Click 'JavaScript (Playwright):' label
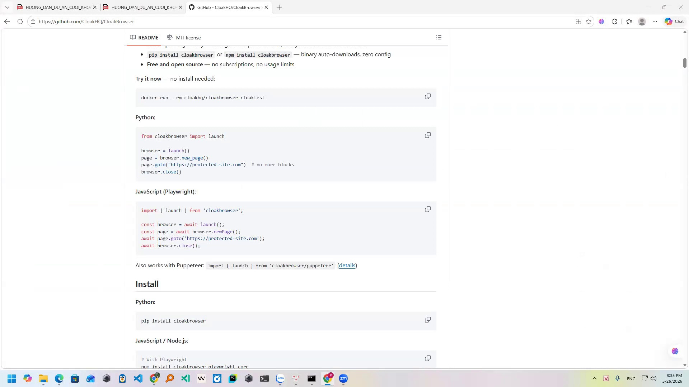The width and height of the screenshot is (689, 387). pyautogui.click(x=166, y=192)
